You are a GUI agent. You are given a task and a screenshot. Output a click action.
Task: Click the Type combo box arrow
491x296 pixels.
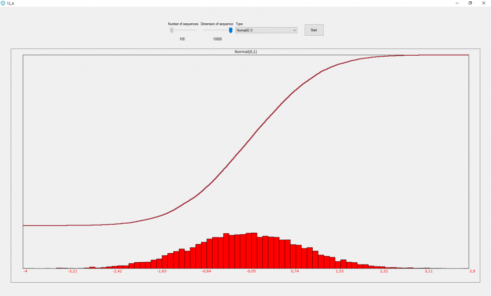294,30
